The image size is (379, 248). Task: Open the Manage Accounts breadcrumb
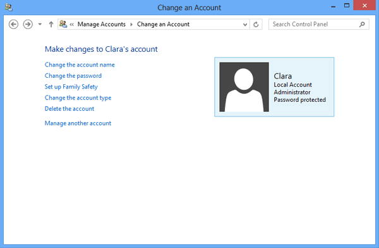(102, 25)
